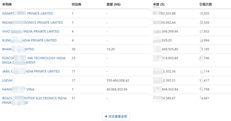
Task: Click the 点击查看全部 button
Action: coord(116,116)
